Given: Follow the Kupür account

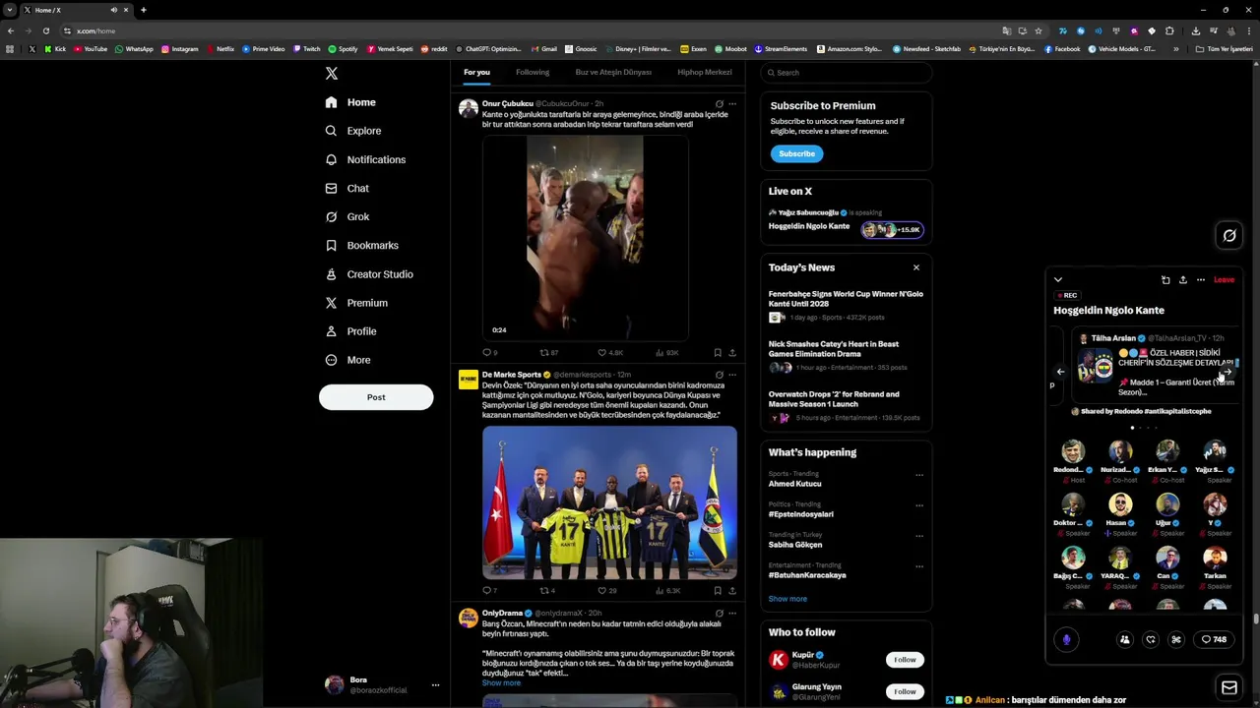Looking at the screenshot, I should pos(905,660).
